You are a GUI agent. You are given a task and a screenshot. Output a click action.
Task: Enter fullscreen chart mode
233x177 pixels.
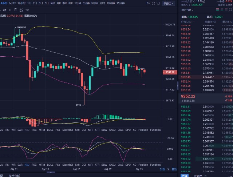pos(153,3)
